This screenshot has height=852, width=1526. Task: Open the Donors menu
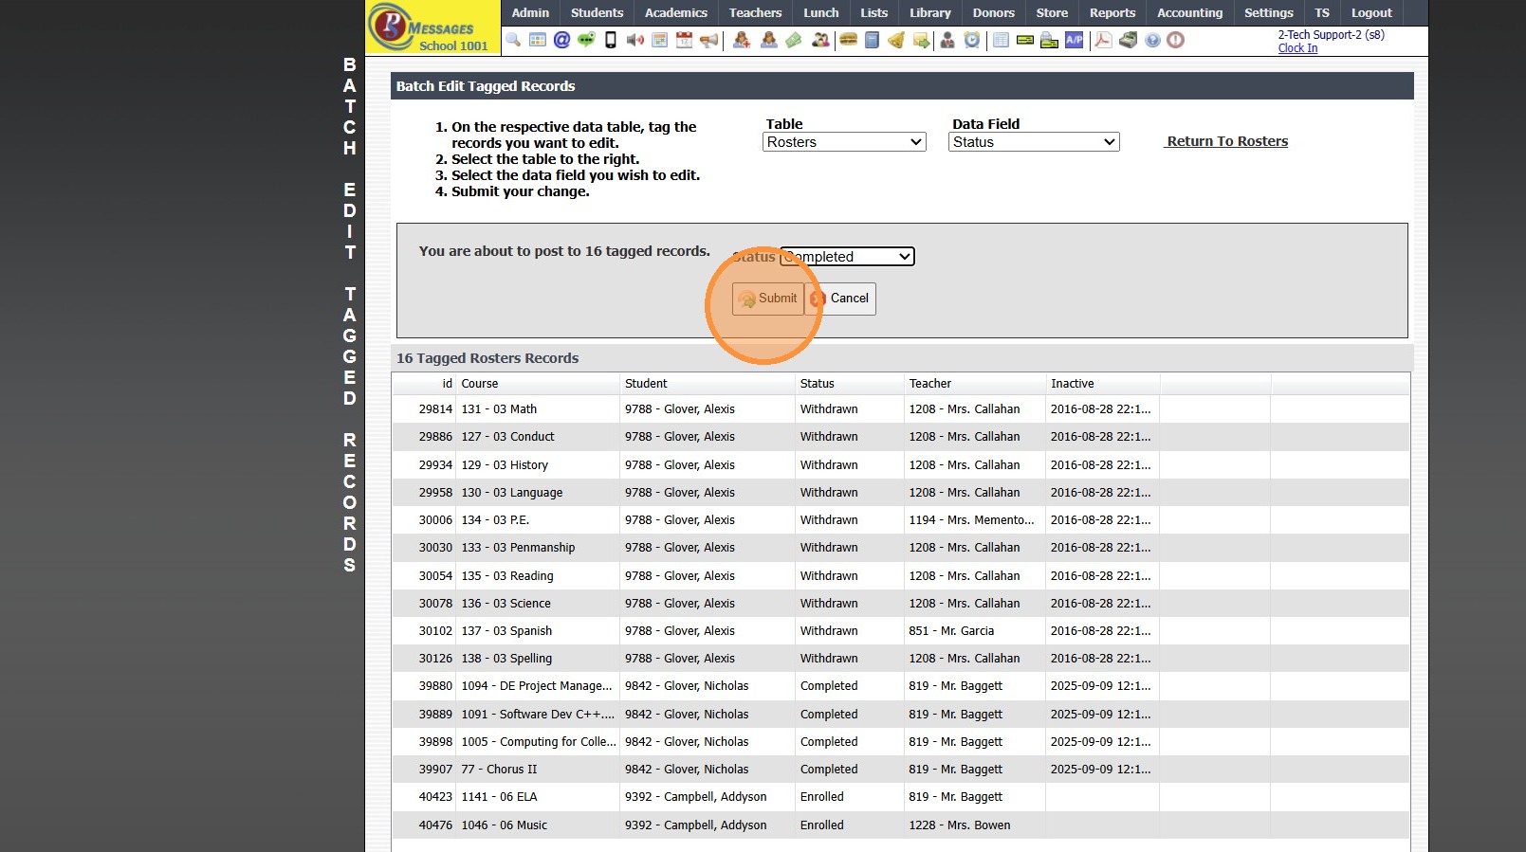(x=994, y=12)
